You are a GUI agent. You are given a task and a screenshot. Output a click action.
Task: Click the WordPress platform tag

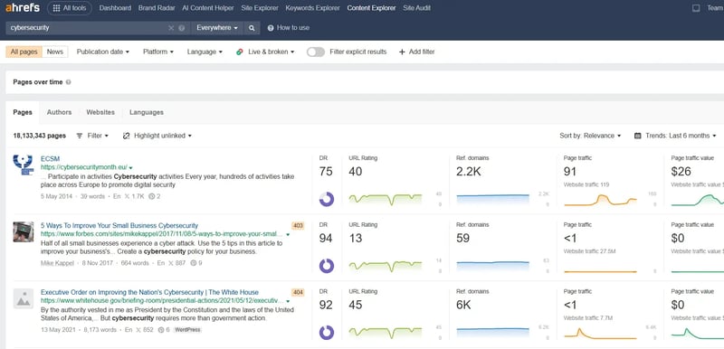click(188, 330)
